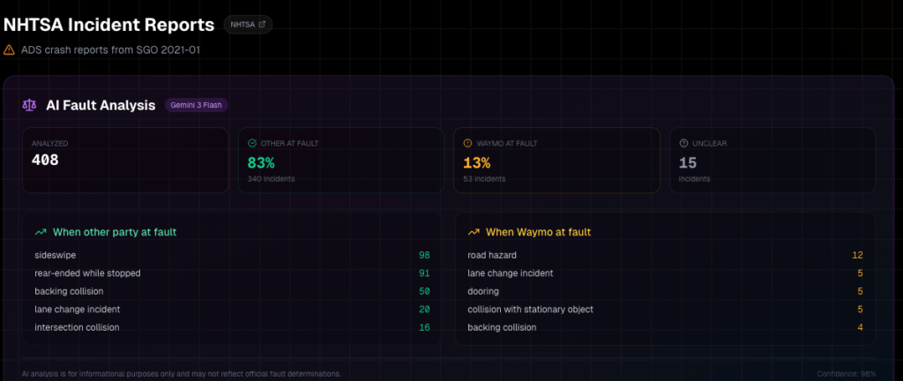Click the orange trend icon for Waymo at fault

tap(474, 232)
